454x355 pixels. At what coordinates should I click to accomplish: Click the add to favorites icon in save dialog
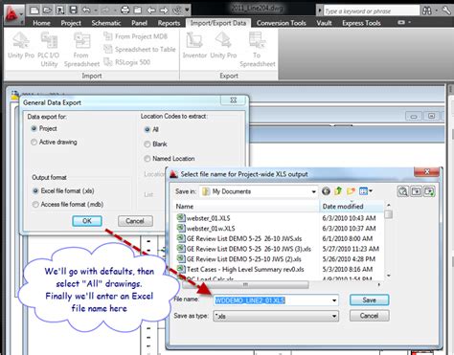pos(429,191)
